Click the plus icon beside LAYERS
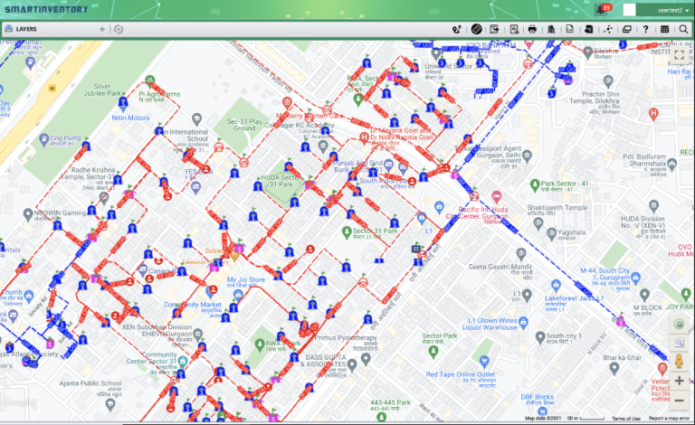This screenshot has width=695, height=425. coord(102,29)
